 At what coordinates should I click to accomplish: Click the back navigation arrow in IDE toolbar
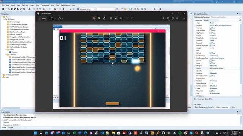click(x=155, y=9)
